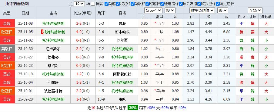This screenshot has width=274, height=112.
Task: Open the Crow* bookmaker dropdown
Action: point(153,11)
